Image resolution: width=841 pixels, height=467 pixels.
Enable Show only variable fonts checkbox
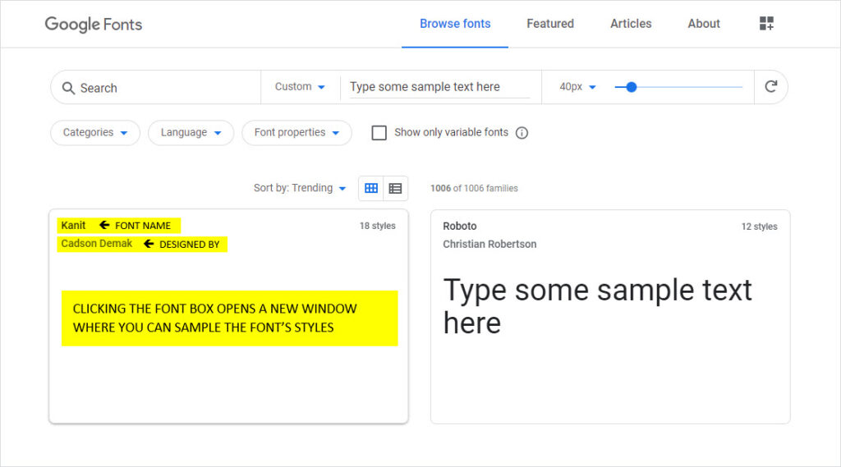pos(379,133)
